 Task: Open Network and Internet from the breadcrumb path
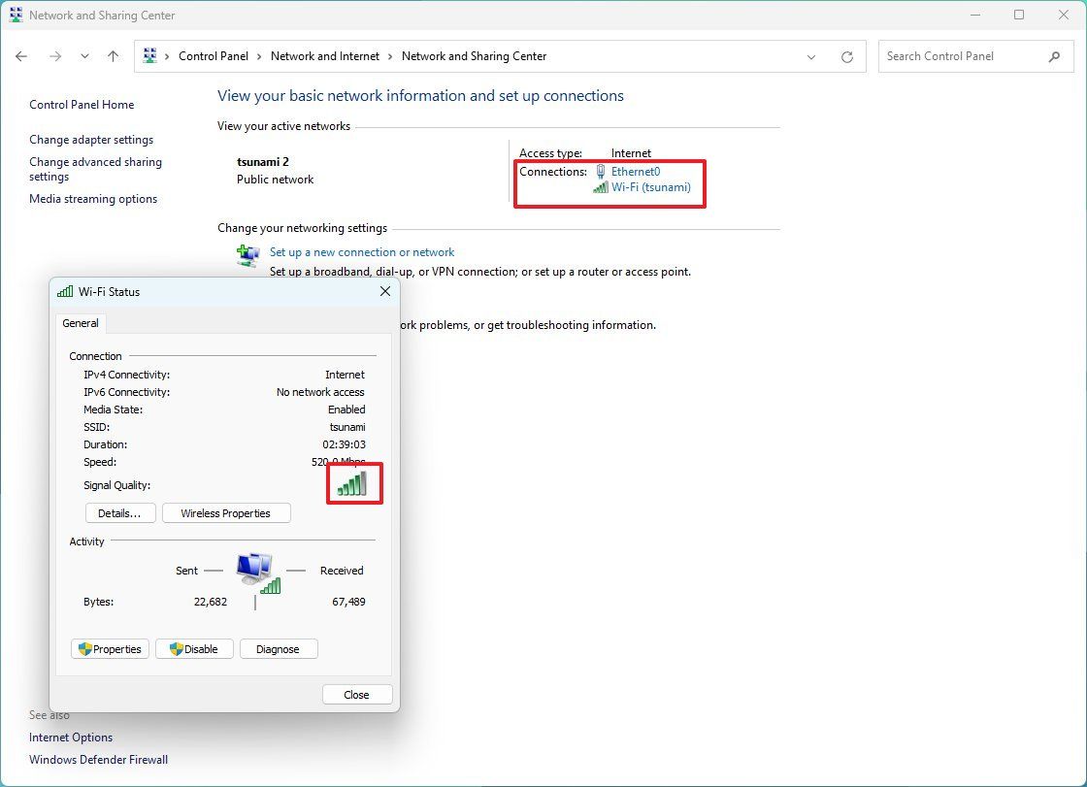pos(325,55)
